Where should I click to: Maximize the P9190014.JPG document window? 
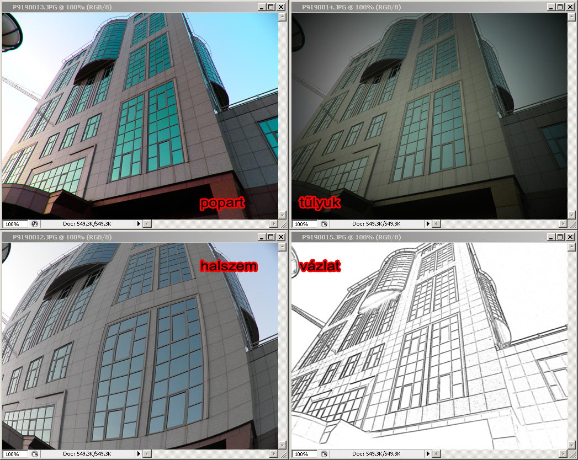point(560,7)
